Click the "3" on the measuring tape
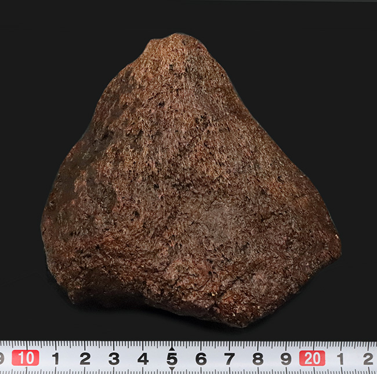The height and width of the screenshot is (374, 377). [114, 358]
